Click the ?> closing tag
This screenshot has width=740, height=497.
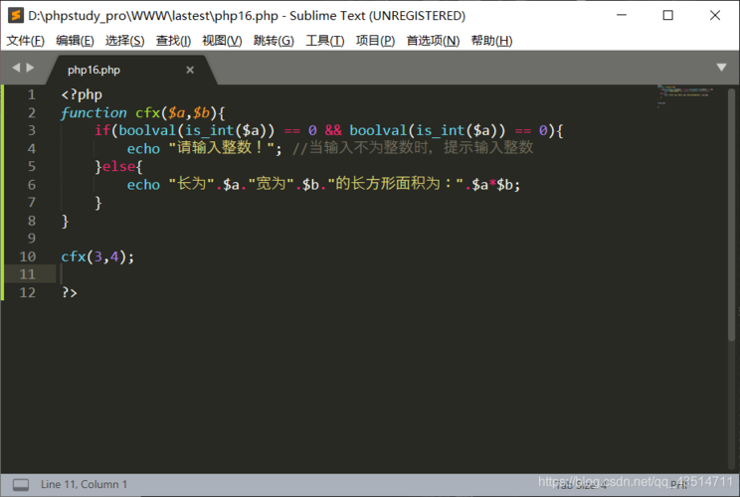[69, 292]
